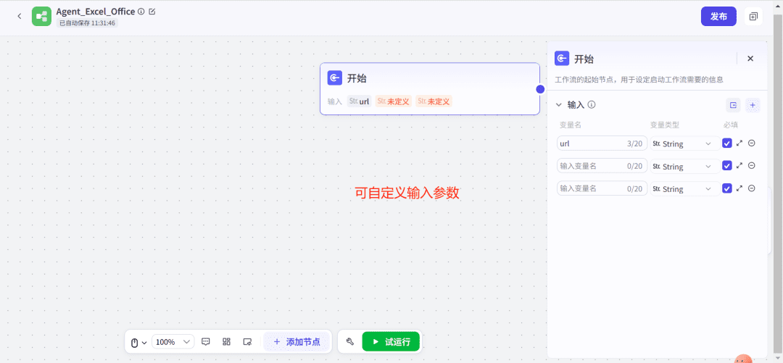783x363 pixels.
Task: Collapse the 输入 section chevron
Action: coord(558,105)
